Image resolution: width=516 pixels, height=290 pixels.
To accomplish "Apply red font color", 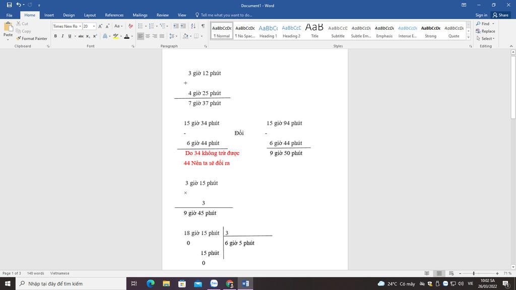I will pos(126,36).
